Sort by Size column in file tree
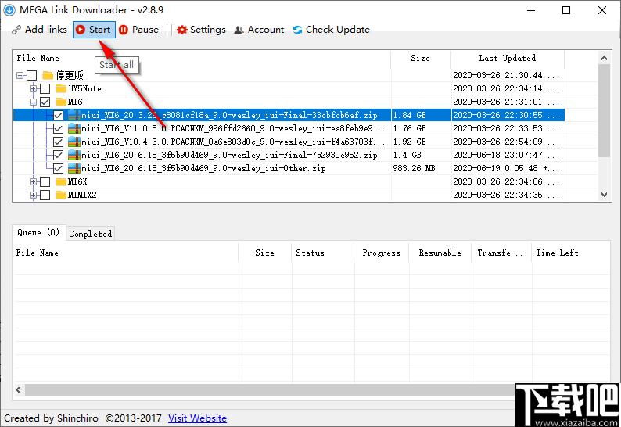621x427 pixels. [x=420, y=58]
